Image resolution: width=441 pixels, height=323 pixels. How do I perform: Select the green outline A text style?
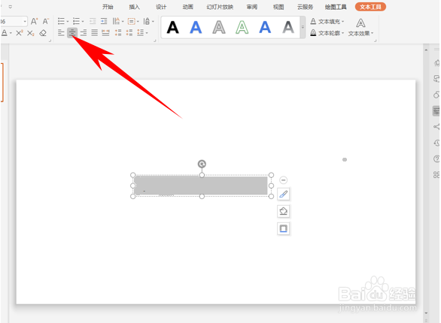[242, 28]
